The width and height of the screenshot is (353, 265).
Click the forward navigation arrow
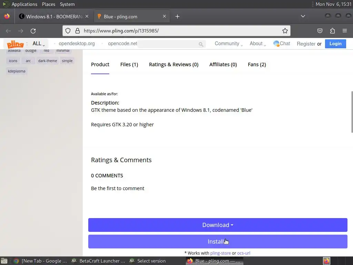pos(21,31)
